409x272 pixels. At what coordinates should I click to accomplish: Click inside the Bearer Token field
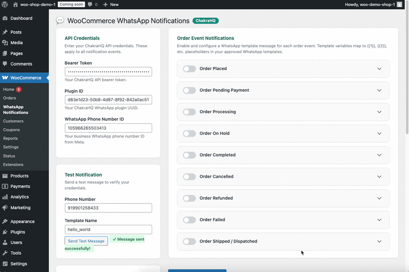coord(108,72)
